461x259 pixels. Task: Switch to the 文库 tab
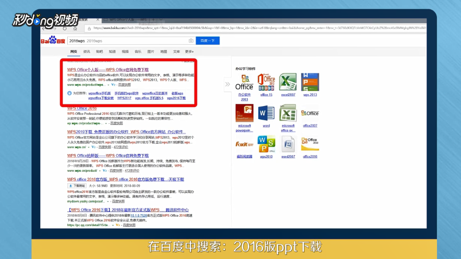click(176, 52)
